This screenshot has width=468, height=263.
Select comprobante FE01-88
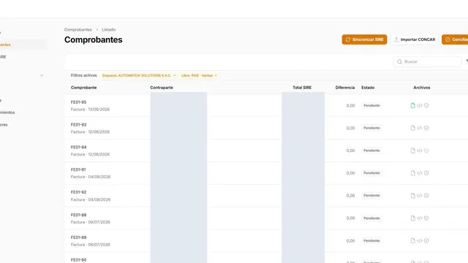coord(78,215)
